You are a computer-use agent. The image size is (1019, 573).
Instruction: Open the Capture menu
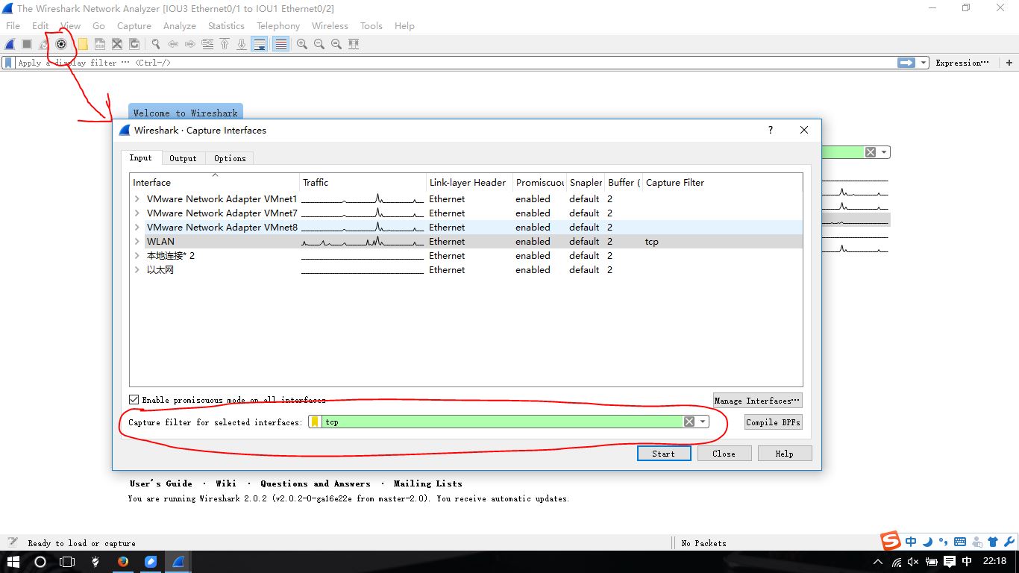(x=134, y=25)
